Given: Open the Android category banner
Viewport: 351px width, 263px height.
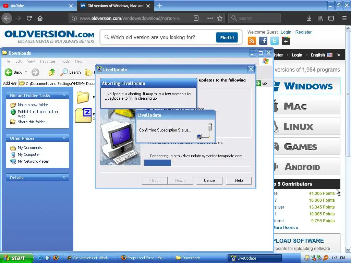Looking at the screenshot, I should click(x=307, y=167).
